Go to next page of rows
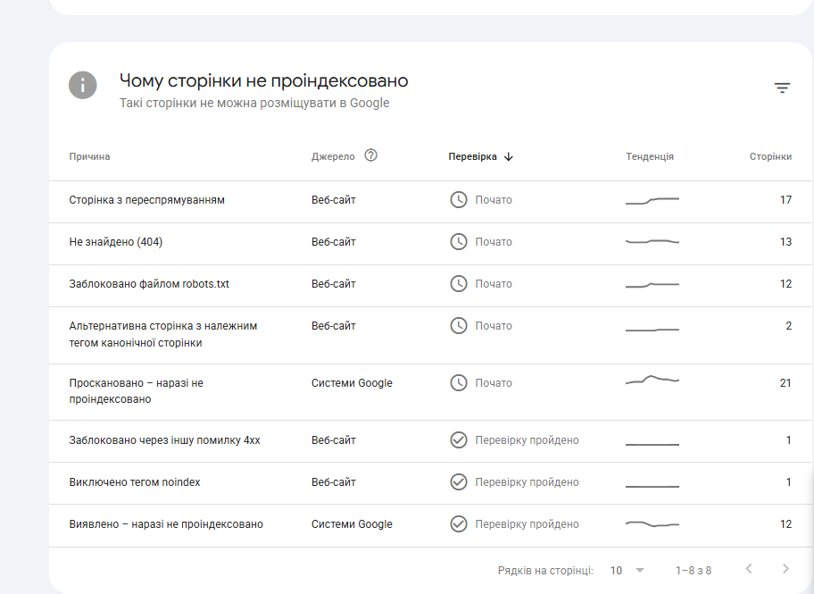This screenshot has height=594, width=814. 786,569
